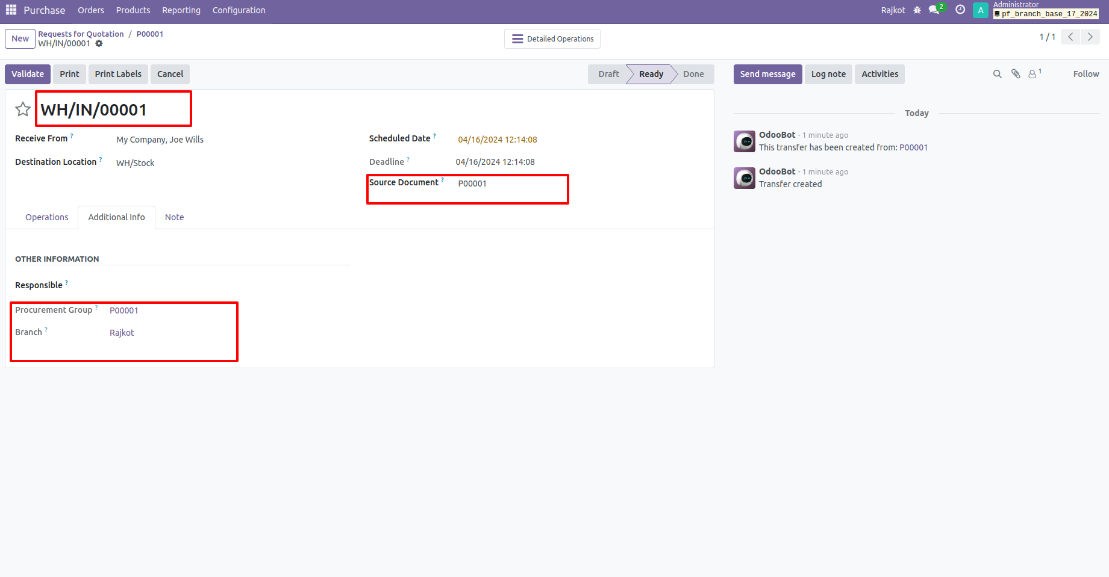Go to previous record arrow
This screenshot has height=577, width=1109.
[1070, 37]
